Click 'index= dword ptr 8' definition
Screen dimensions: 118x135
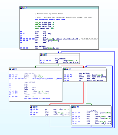[x=44, y=26]
